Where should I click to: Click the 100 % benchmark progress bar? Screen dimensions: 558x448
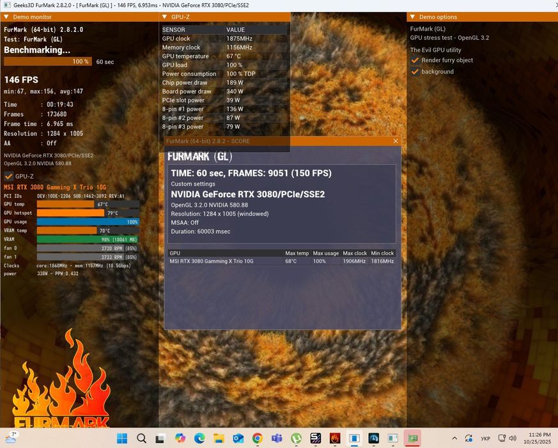48,61
